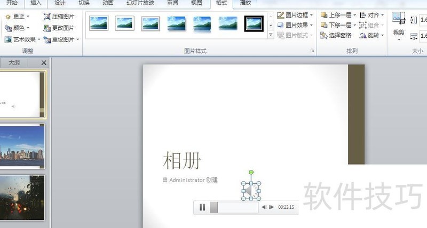Switch to the 格式 Format tab
The height and width of the screenshot is (228, 427).
(x=222, y=3)
